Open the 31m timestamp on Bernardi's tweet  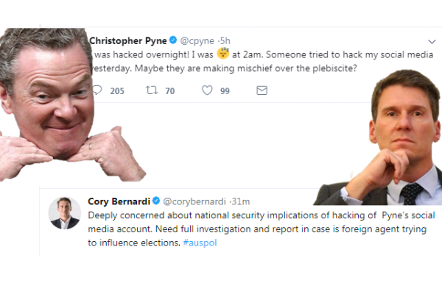tap(241, 201)
